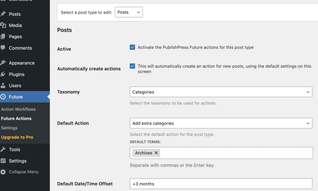The width and height of the screenshot is (318, 191).
Task: Open the Taxonomy dropdown set to Categories
Action: click(221, 92)
